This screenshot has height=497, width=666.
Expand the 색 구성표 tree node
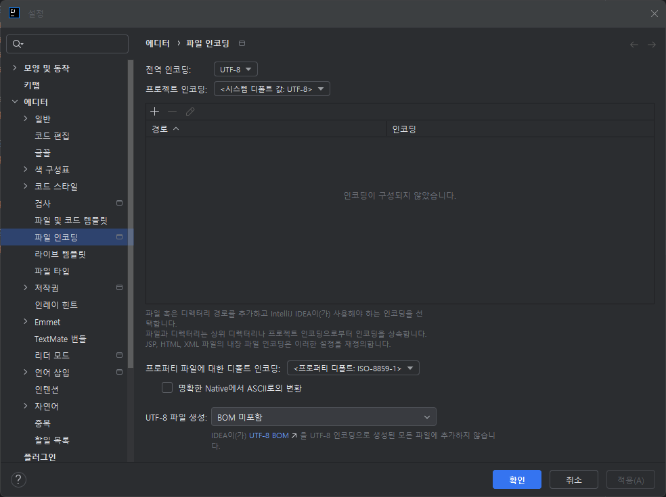(x=26, y=169)
